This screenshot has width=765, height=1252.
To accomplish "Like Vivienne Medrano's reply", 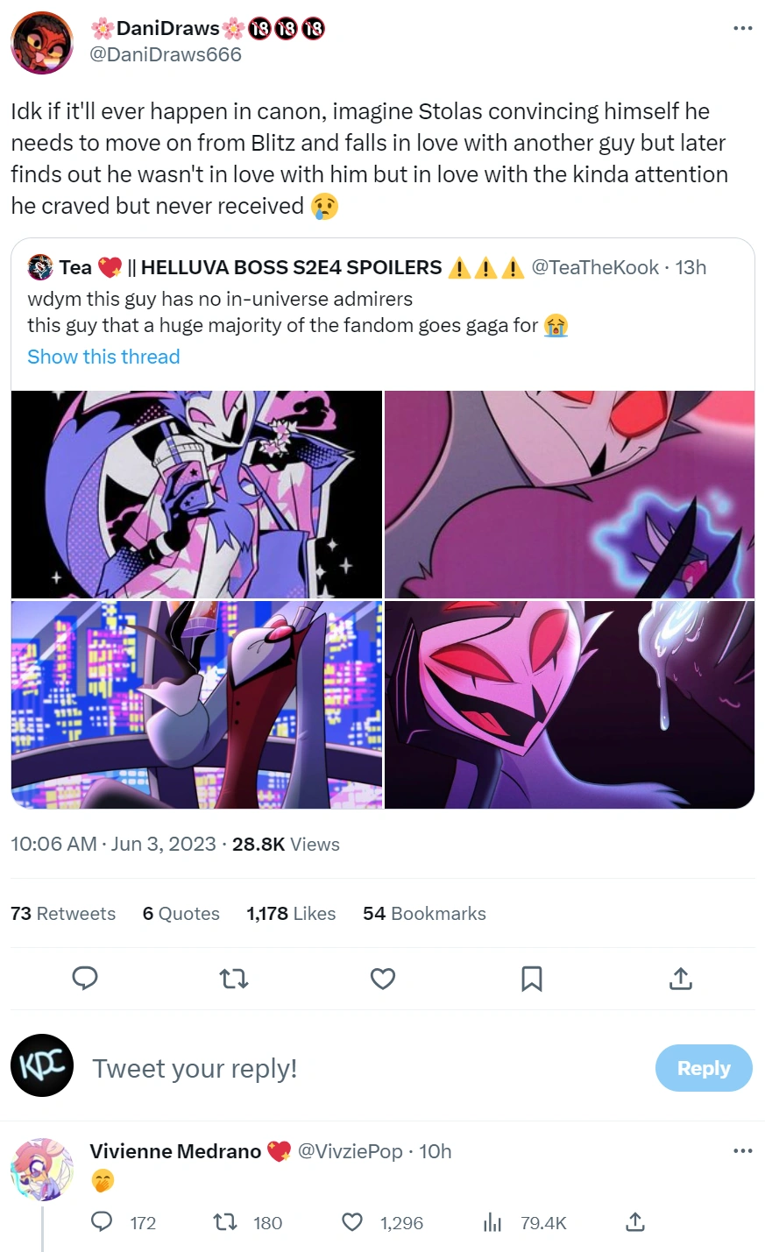I will pyautogui.click(x=351, y=1223).
